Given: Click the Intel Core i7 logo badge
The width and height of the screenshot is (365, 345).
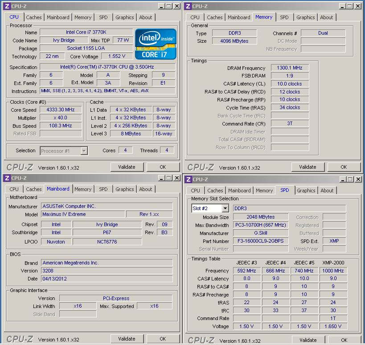Looking at the screenshot, I should click(x=156, y=44).
